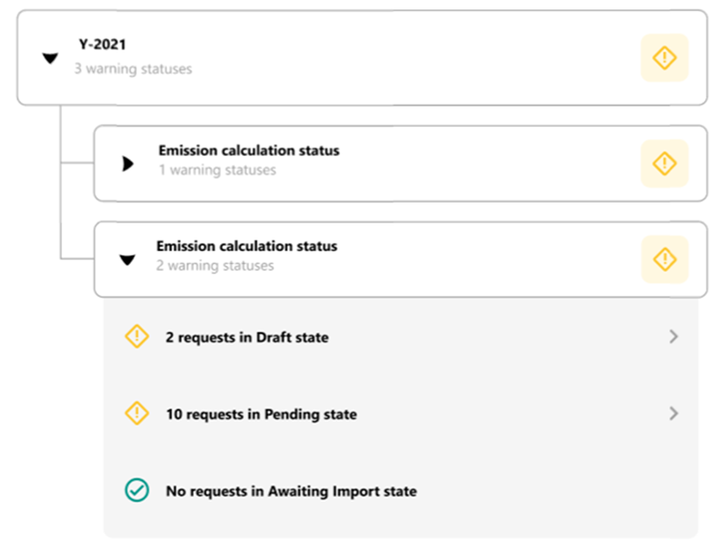Open Emission calculation status with 1 warning
Viewport: 727px width, 552px height.
pos(249,151)
